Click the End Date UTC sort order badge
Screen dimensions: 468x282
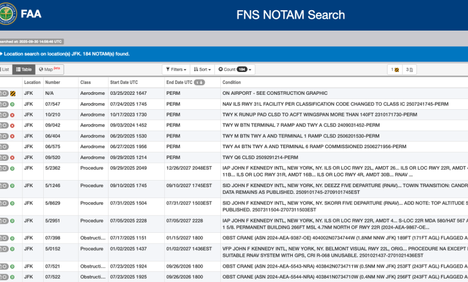pos(199,82)
